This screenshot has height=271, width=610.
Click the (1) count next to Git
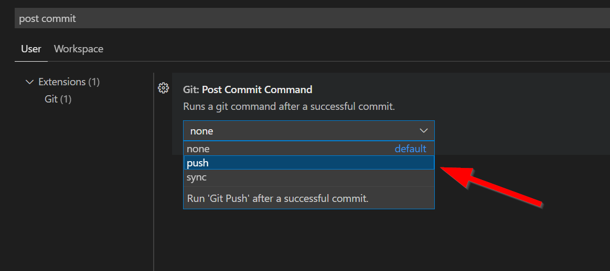point(66,99)
